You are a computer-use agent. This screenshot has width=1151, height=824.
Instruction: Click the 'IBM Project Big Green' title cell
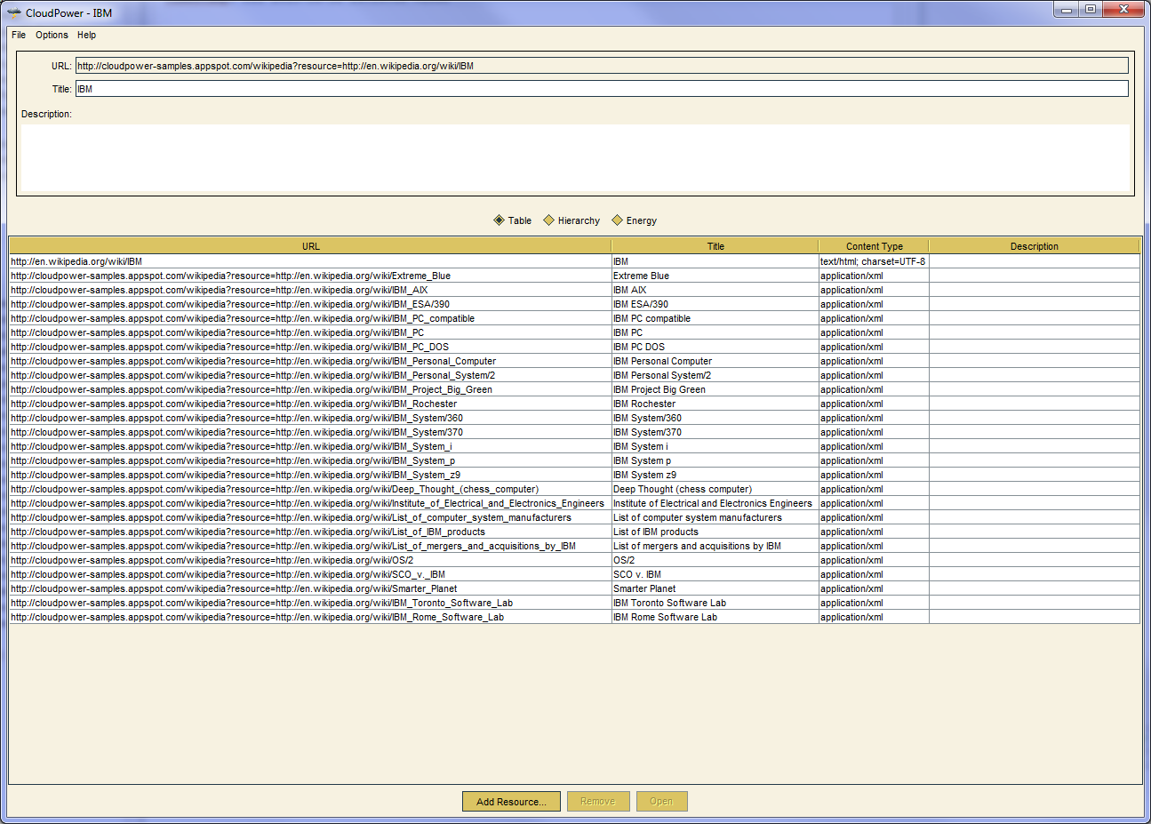click(715, 389)
